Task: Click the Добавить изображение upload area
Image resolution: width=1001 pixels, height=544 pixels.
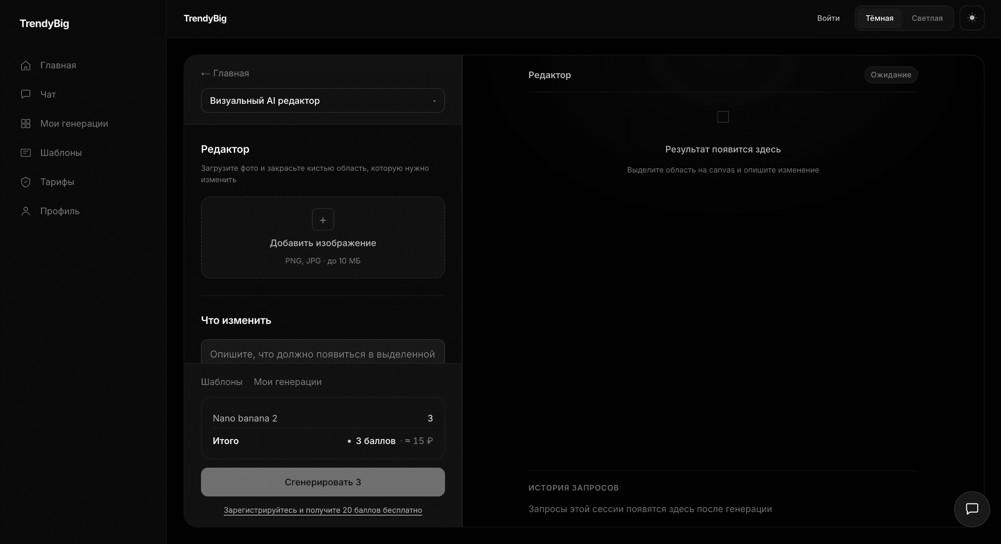Action: [323, 237]
